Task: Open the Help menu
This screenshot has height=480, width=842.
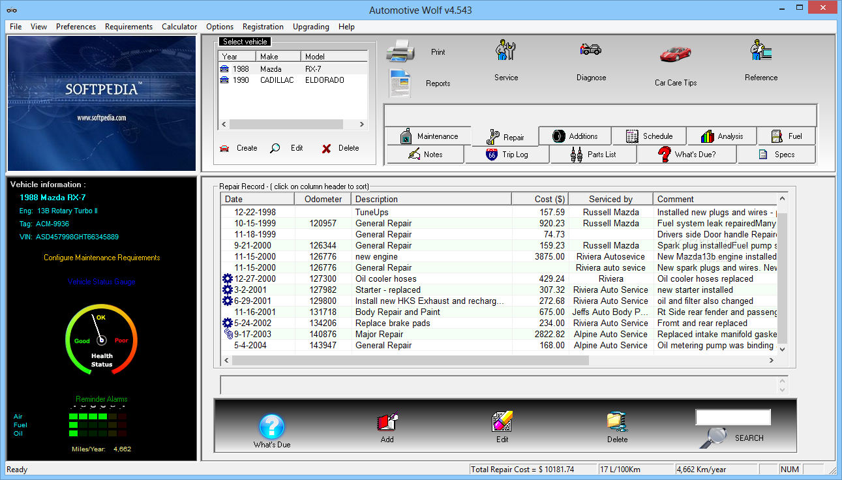Action: click(346, 27)
